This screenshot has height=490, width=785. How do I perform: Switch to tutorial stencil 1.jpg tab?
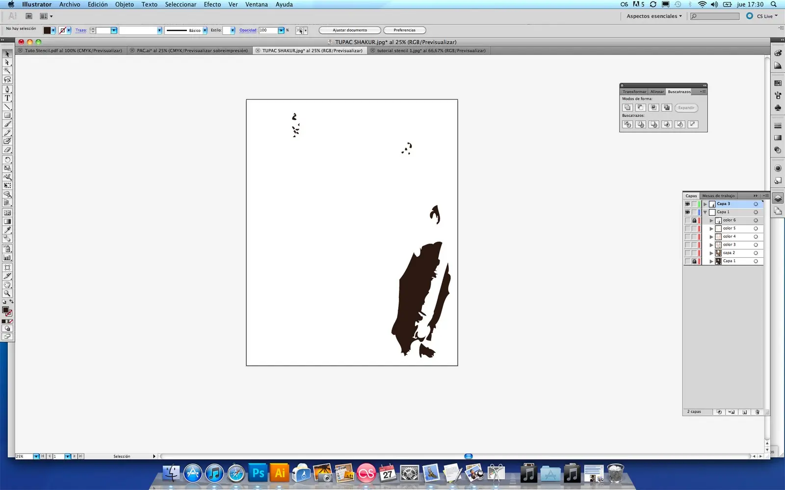click(428, 50)
